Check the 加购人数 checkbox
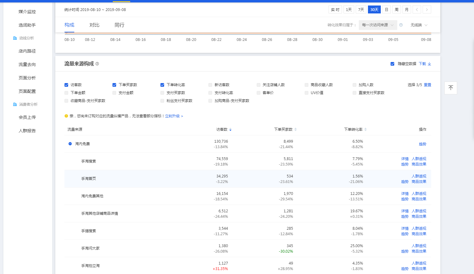Viewport: 474px width, 274px height. pyautogui.click(x=355, y=85)
